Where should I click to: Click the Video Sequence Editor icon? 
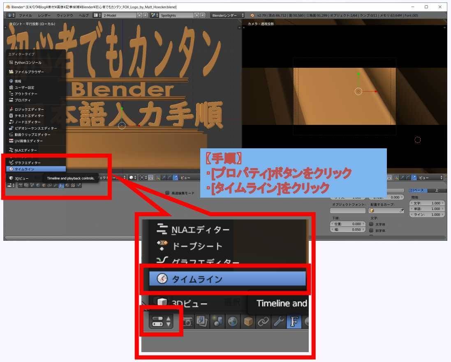[x=11, y=128]
